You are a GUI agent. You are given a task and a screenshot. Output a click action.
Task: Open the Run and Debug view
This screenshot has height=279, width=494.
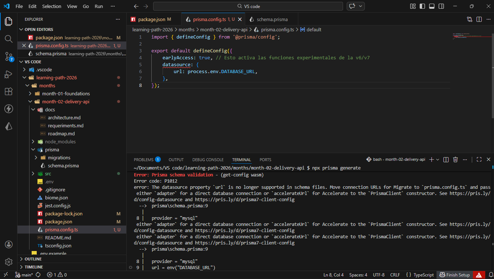tap(8, 74)
